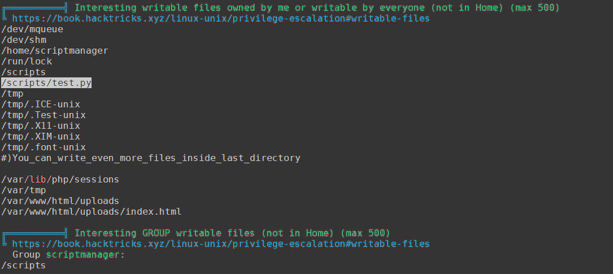
Task: Click the /var/tmp entry
Action: [24, 190]
